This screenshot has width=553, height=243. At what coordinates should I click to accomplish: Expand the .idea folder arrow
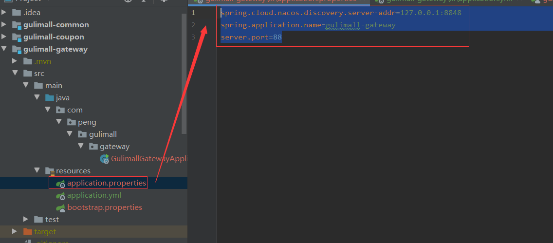pyautogui.click(x=4, y=13)
